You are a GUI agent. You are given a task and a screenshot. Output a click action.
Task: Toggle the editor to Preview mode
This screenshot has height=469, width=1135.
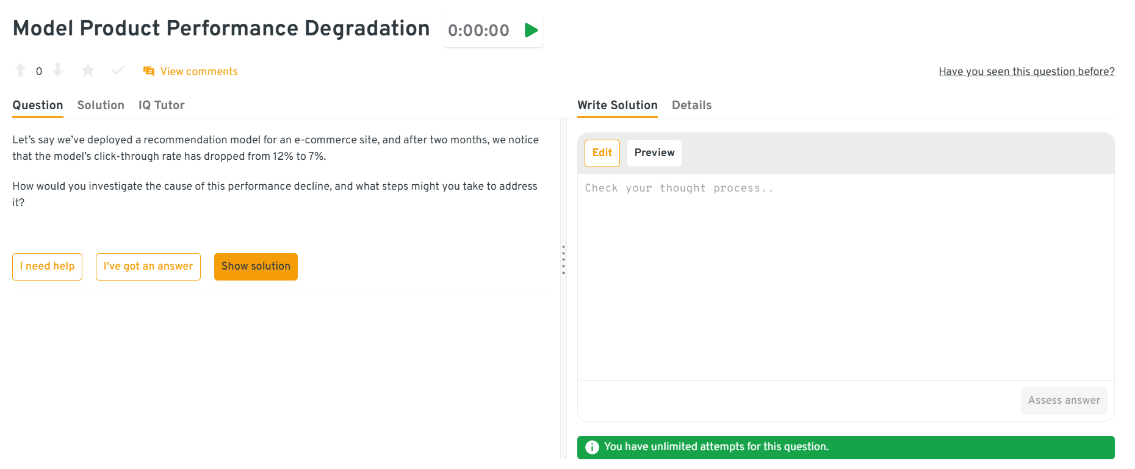click(x=654, y=153)
